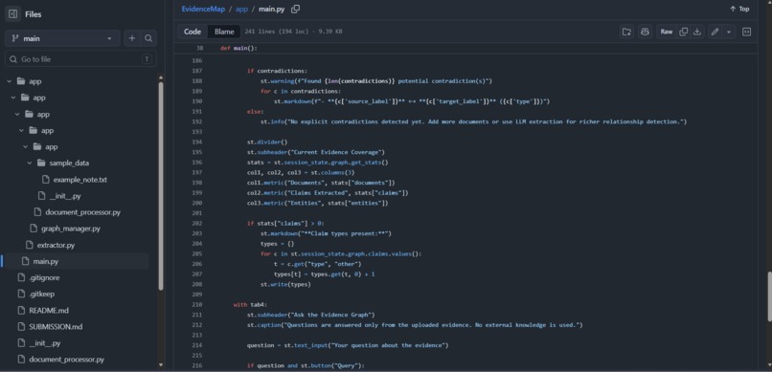Click the 'with tab4:' code line

(x=250, y=305)
